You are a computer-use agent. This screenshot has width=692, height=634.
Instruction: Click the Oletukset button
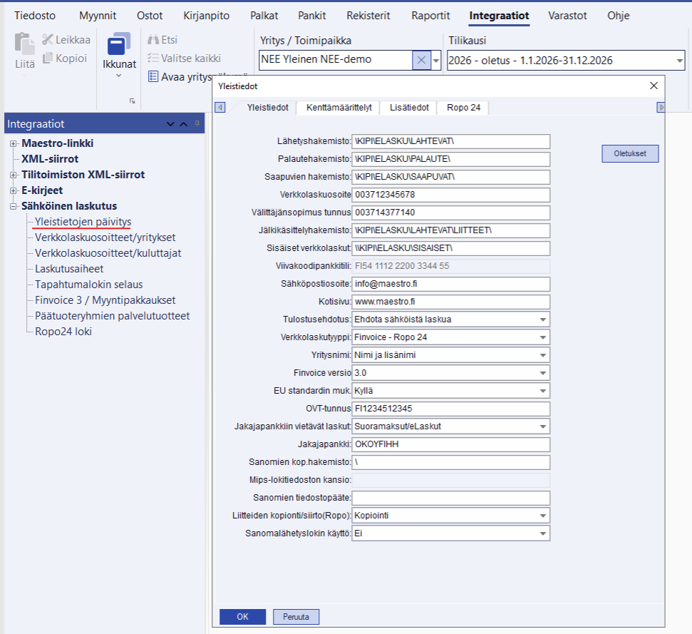pos(629,153)
